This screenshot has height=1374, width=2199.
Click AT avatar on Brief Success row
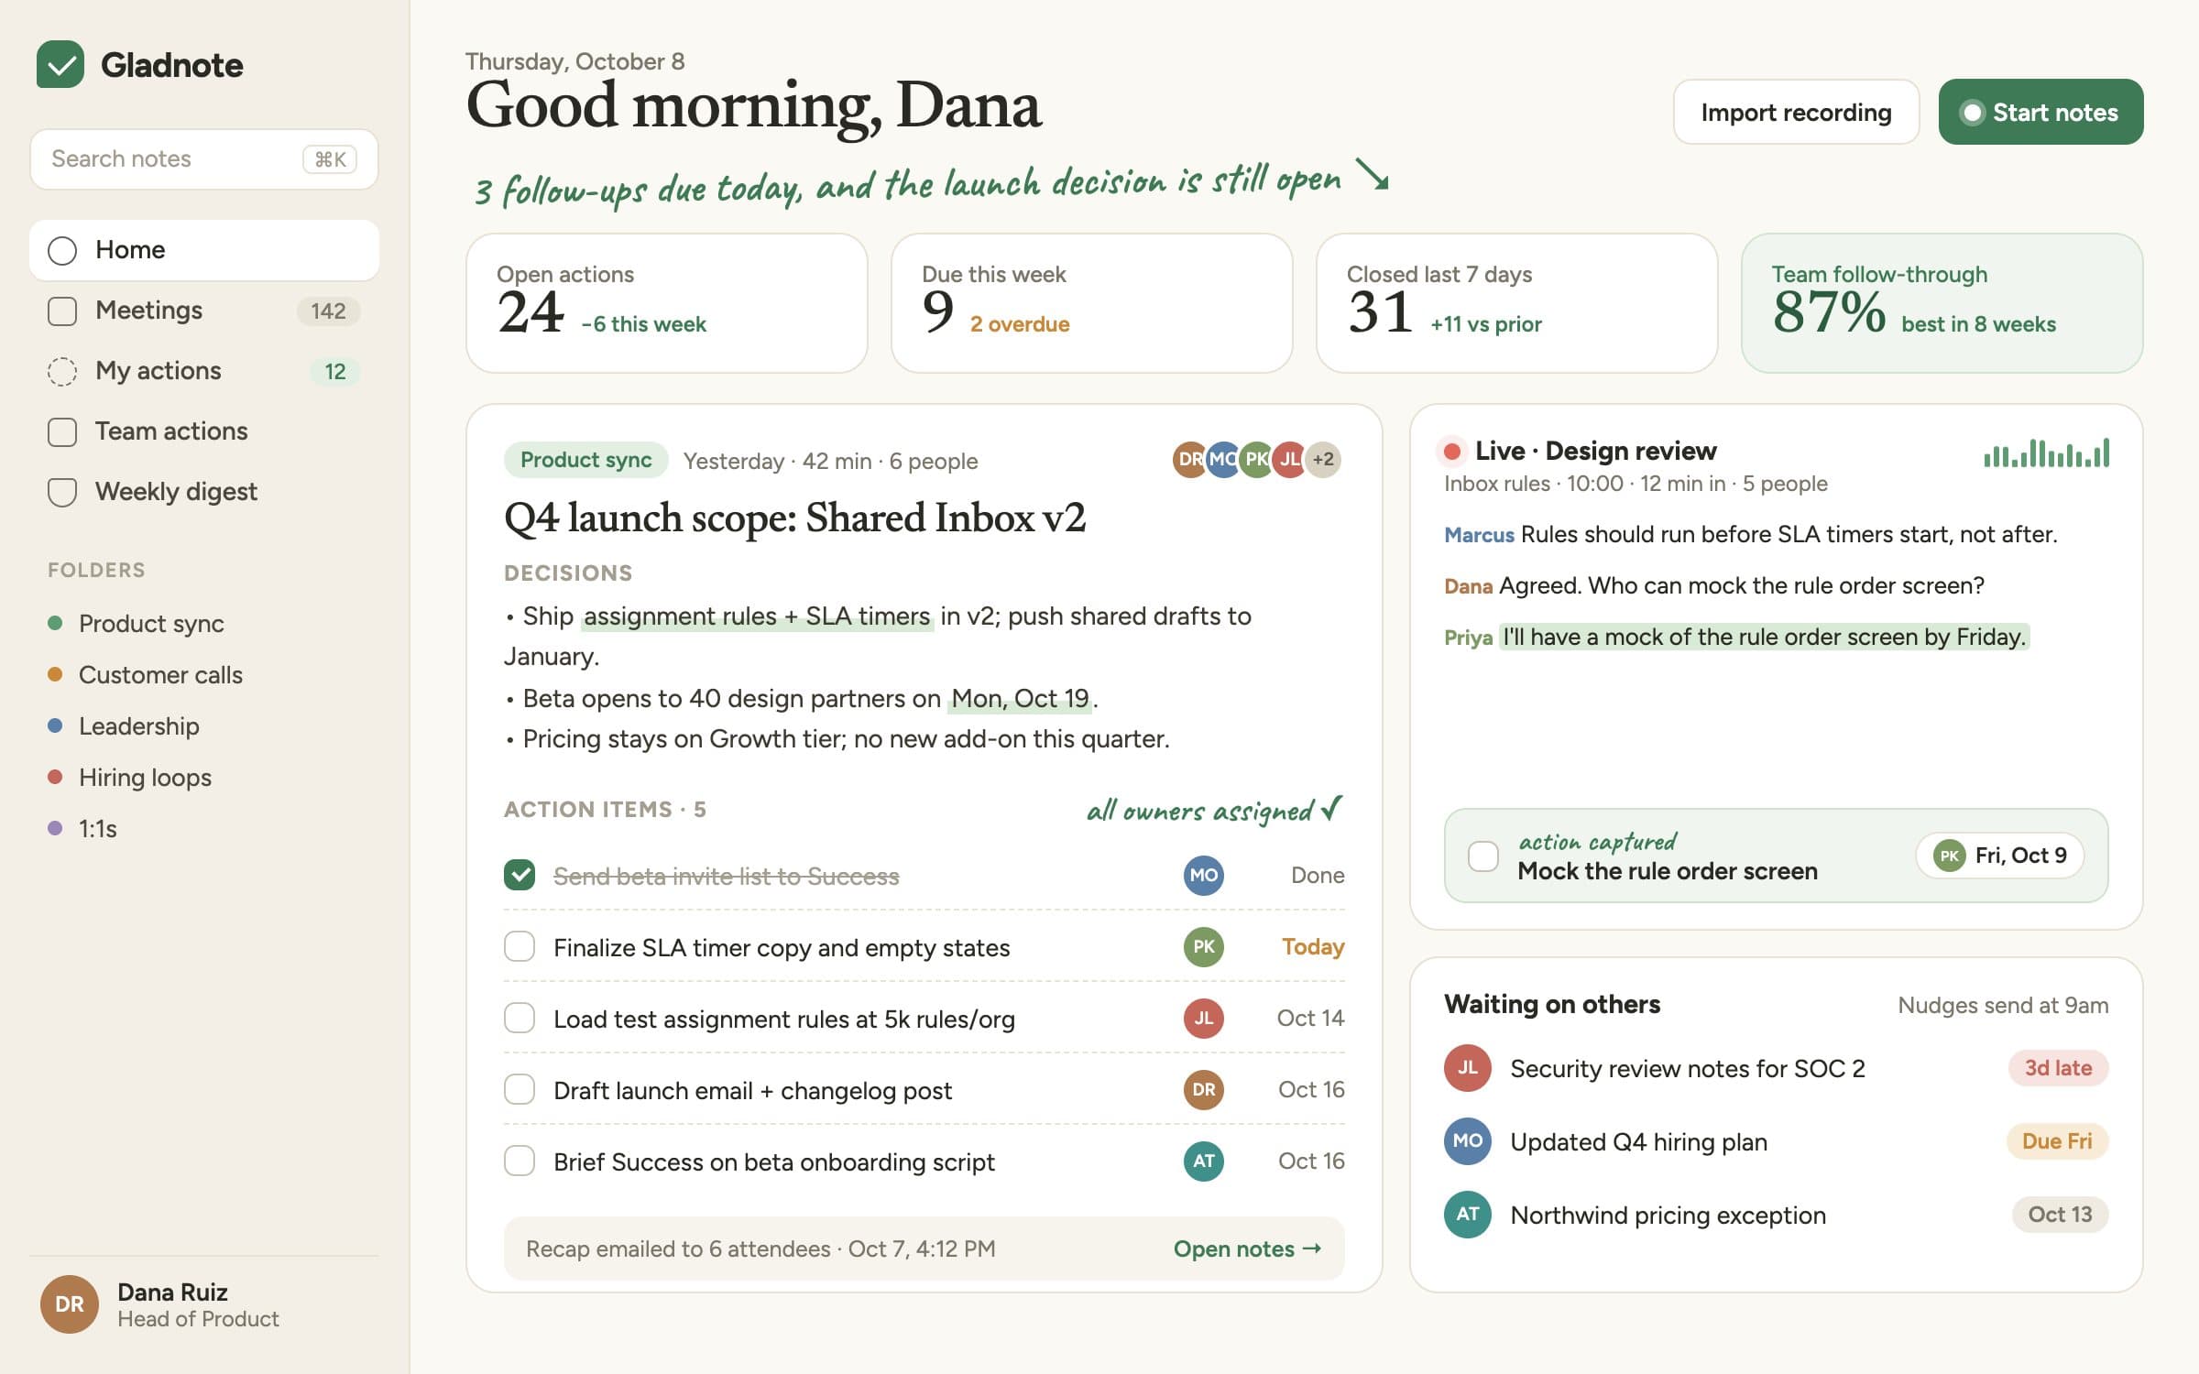1204,1161
